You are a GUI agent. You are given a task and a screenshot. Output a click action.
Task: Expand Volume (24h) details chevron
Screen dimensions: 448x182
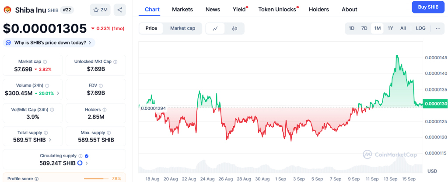(58, 93)
